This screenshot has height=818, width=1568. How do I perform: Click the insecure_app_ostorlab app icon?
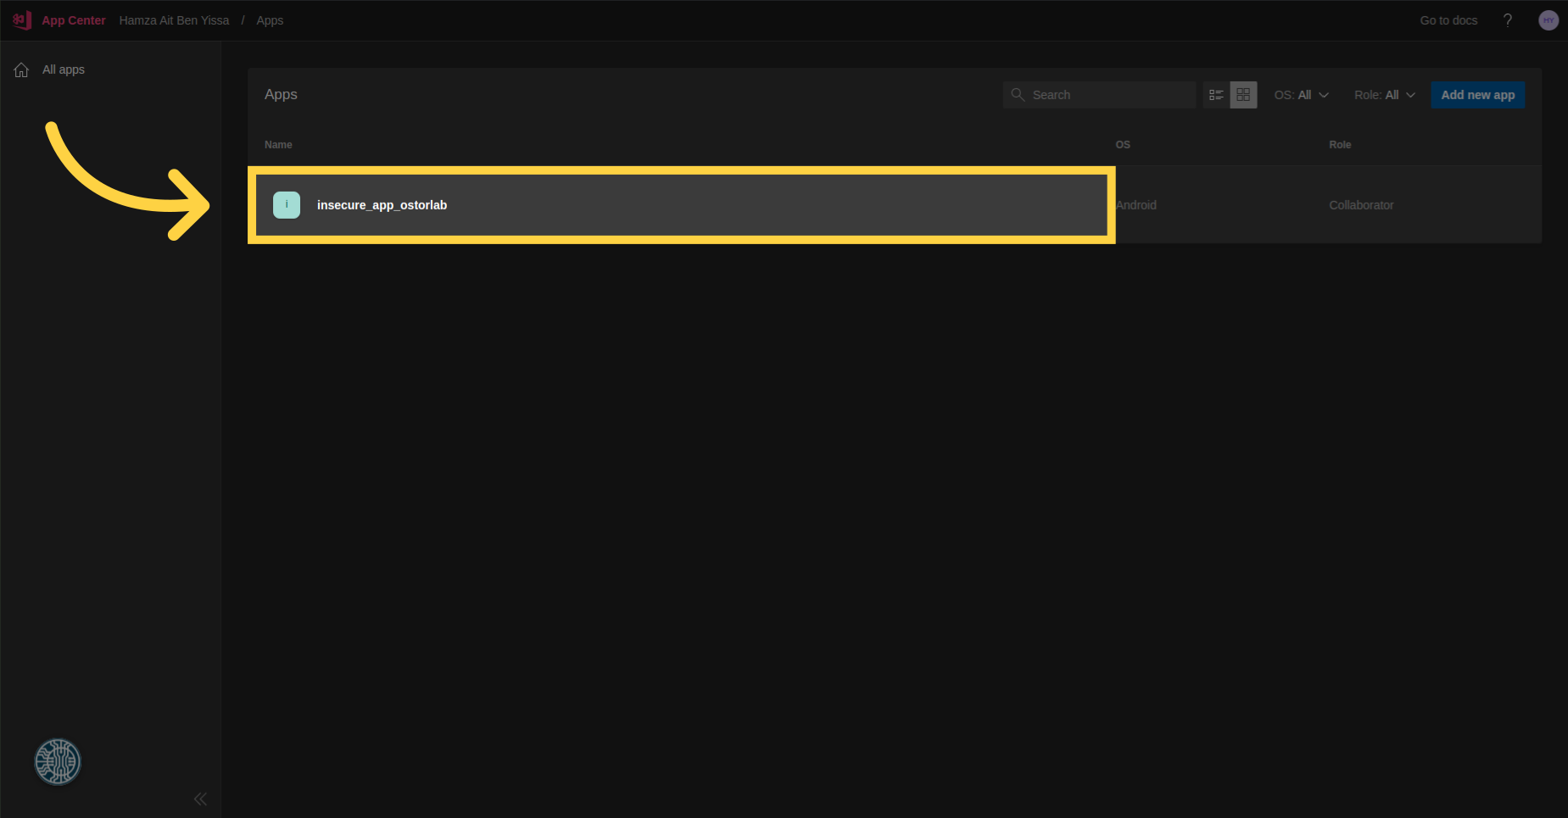[287, 205]
